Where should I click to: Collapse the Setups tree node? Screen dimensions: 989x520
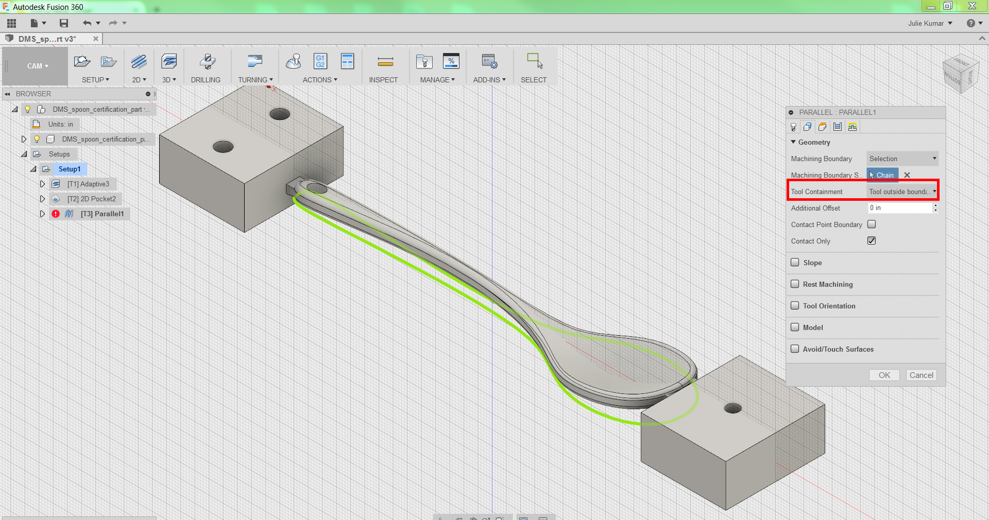tap(24, 154)
